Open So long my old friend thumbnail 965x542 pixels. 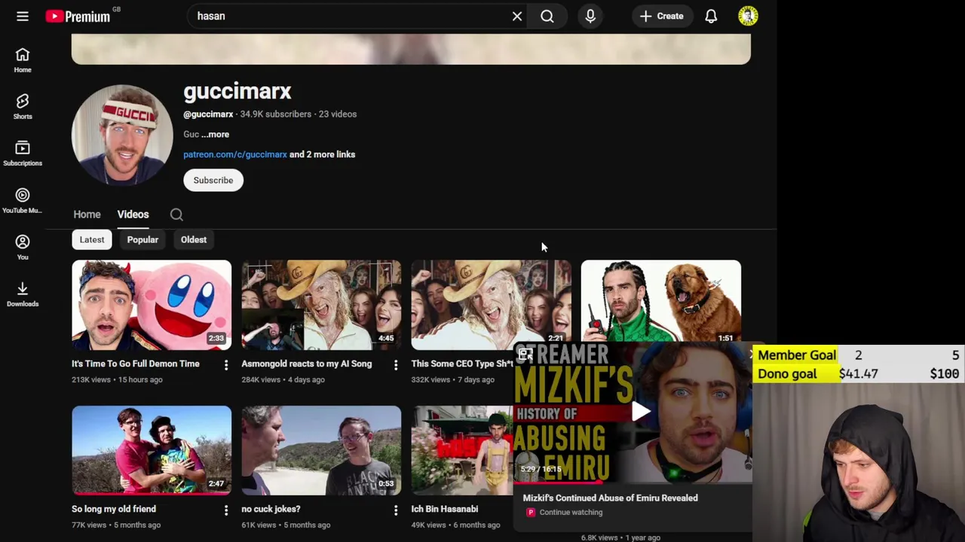click(152, 450)
